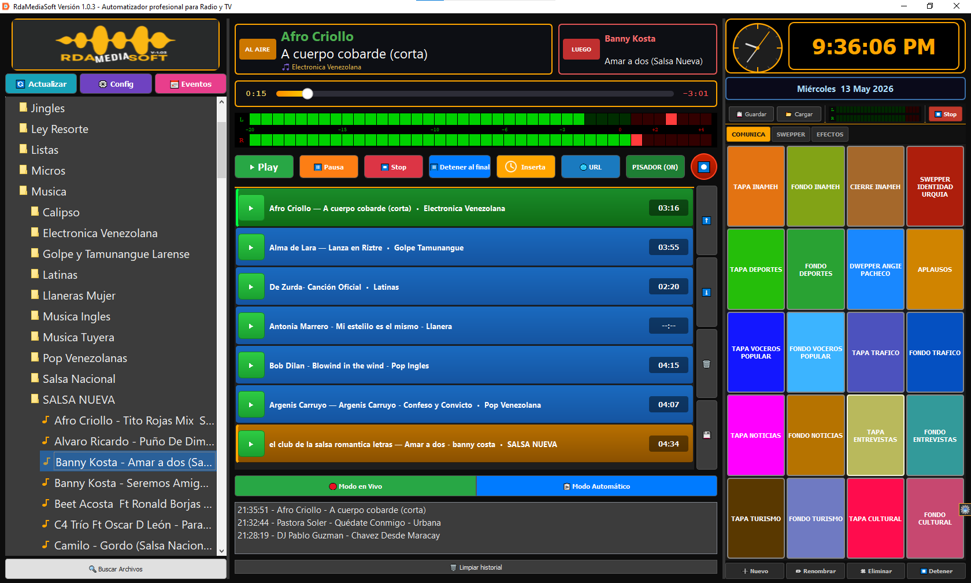This screenshot has height=583, width=971.
Task: Toggle Detener al final
Action: click(459, 167)
